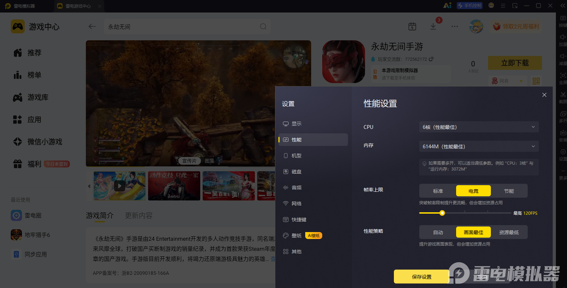The image size is (567, 288).
Task: Open the 其他 settings tab
Action: pos(313,252)
